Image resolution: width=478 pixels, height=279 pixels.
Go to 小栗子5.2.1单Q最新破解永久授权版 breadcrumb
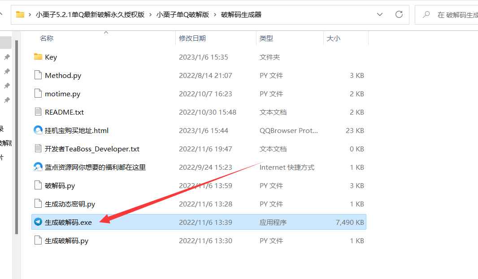(90, 15)
